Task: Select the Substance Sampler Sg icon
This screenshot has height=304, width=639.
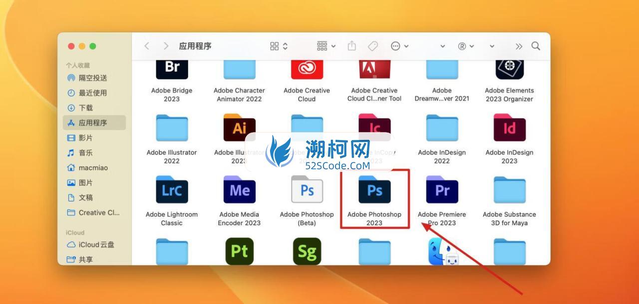Action: (x=307, y=251)
